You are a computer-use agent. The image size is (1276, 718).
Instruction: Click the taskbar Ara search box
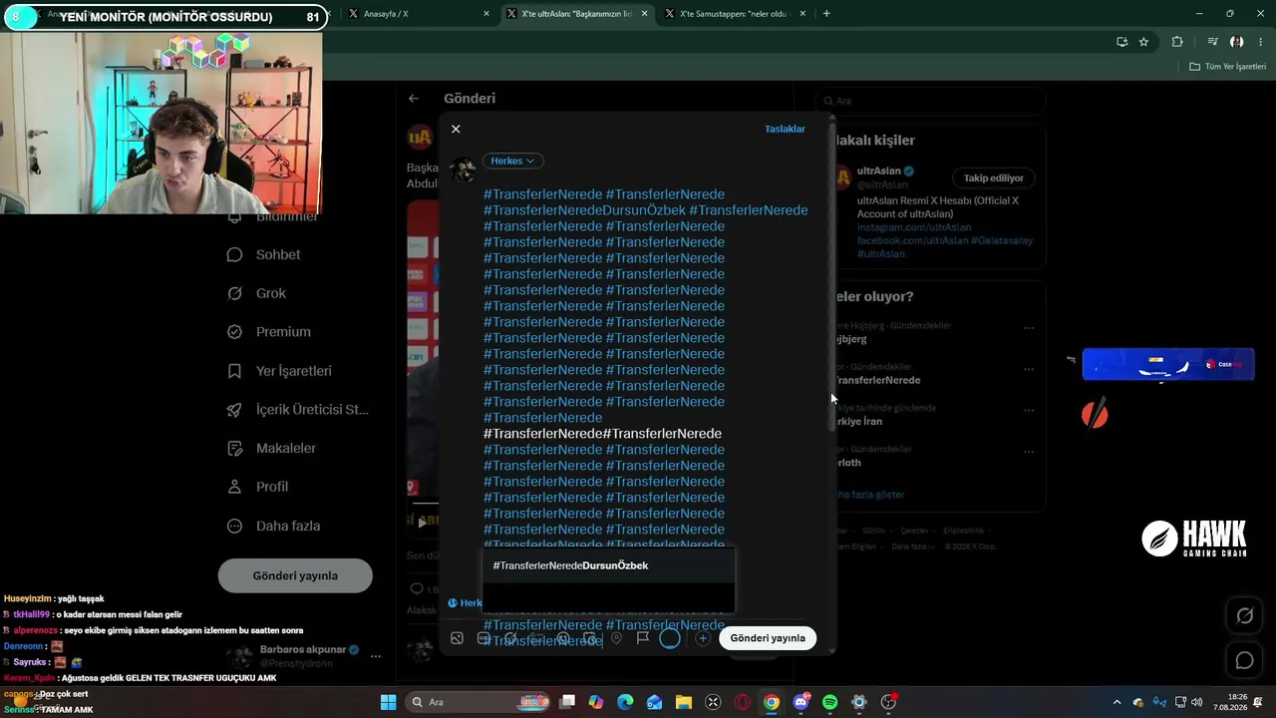(x=476, y=702)
